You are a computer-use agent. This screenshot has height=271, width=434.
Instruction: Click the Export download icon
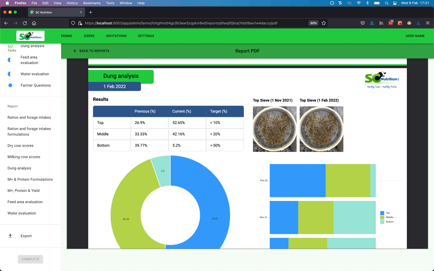(x=10, y=236)
